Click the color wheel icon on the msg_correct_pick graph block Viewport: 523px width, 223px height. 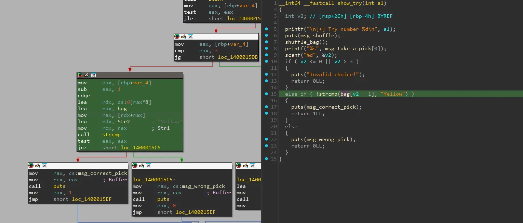point(31,166)
